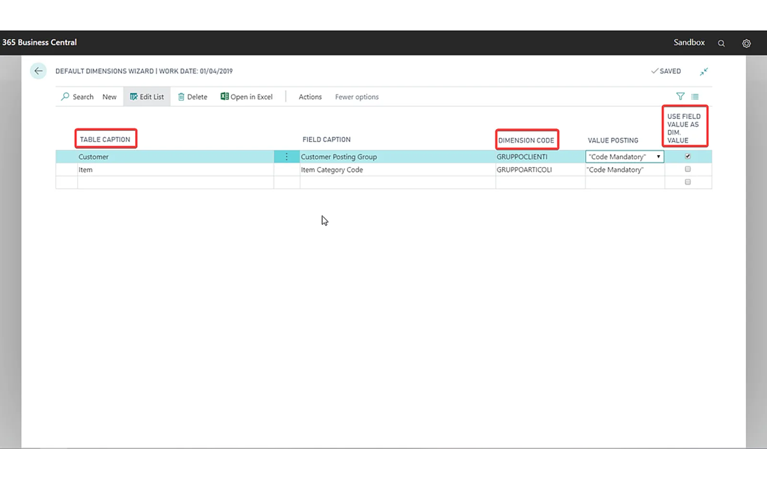Switch layout using list view icon
Screen dimensions: 767x479
pyautogui.click(x=695, y=96)
